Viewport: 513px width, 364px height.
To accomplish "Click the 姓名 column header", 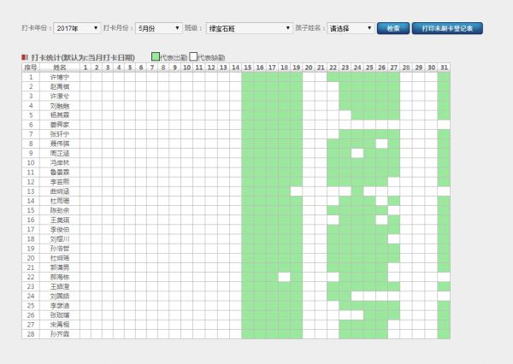I will [x=60, y=68].
